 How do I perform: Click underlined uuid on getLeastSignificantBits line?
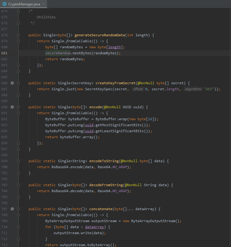pos(89,131)
